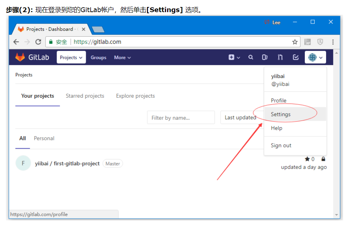Screen dimensions: 346x227
Task: Click the F project avatar
Action: [x=23, y=163]
